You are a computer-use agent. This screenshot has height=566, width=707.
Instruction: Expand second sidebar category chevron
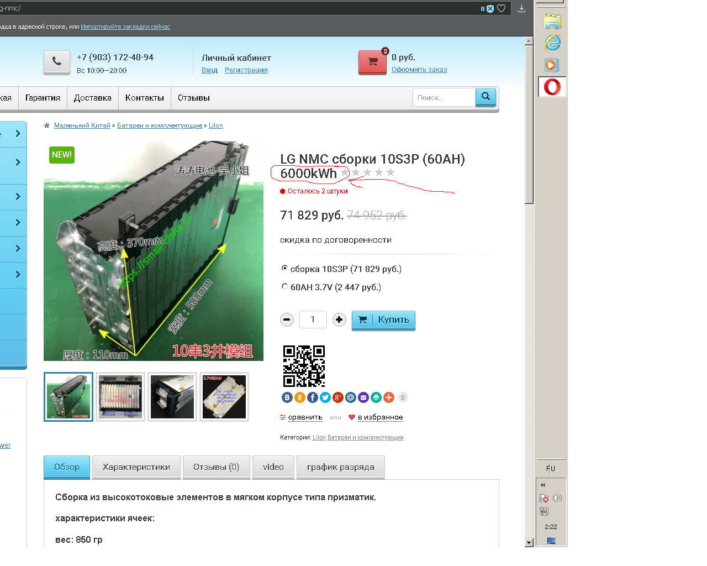click(x=18, y=163)
